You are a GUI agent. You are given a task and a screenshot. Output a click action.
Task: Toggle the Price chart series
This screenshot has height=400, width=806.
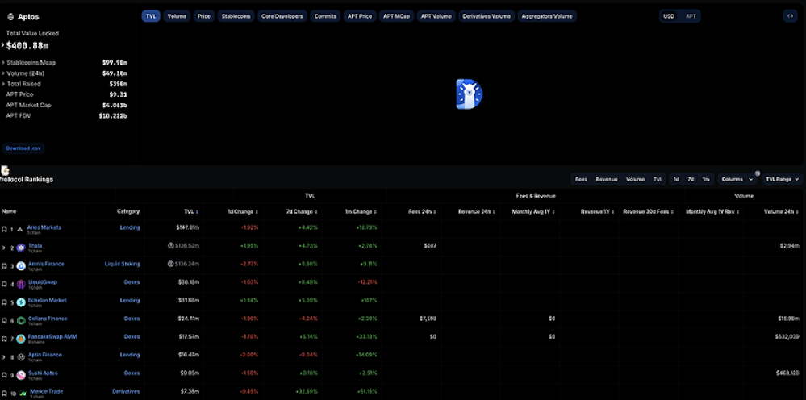tap(203, 16)
